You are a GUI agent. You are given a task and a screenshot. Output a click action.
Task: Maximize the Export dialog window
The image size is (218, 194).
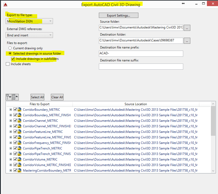click(x=204, y=3)
